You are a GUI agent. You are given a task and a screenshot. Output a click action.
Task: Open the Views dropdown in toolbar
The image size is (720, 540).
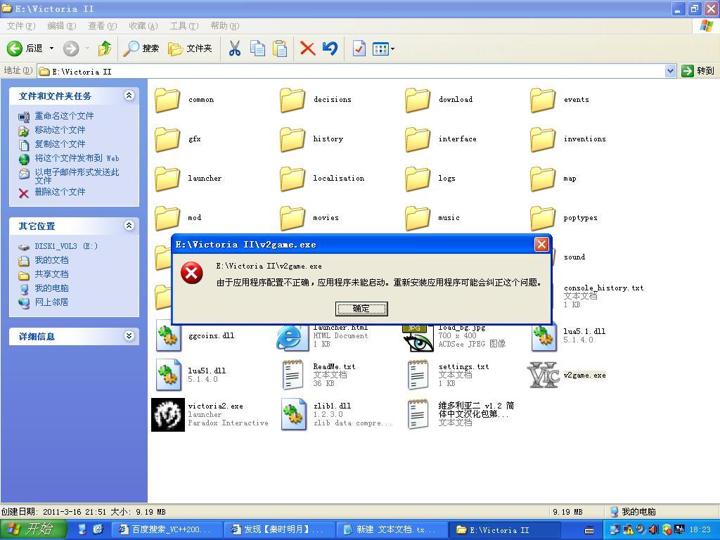[383, 49]
